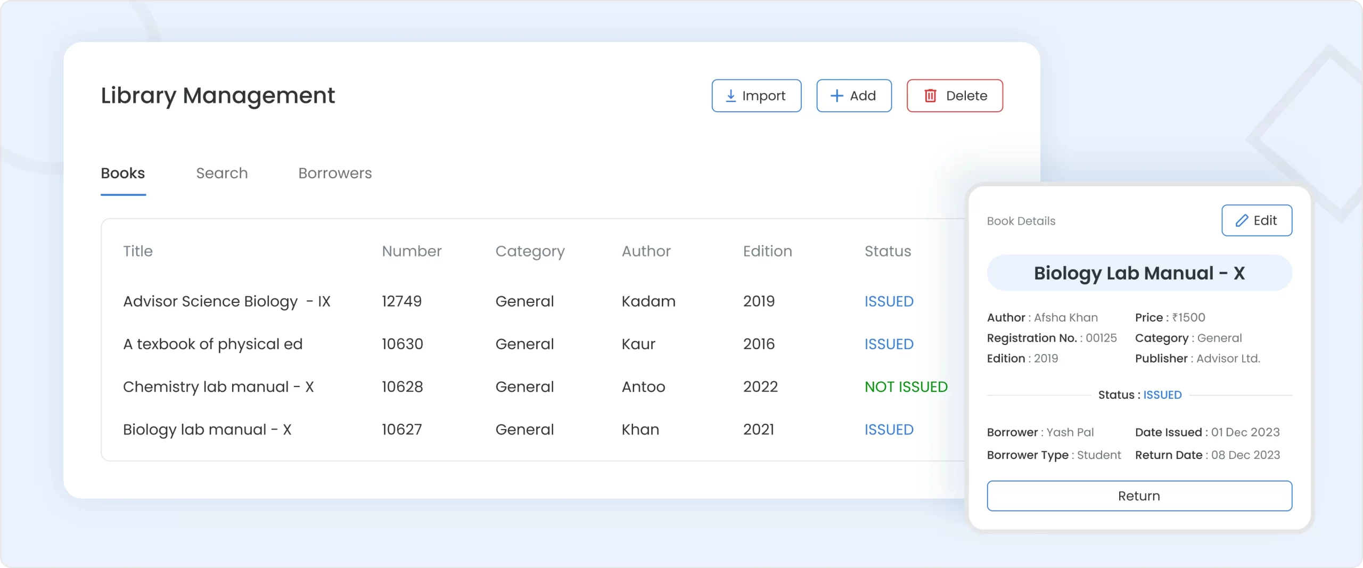Switch to the Borrowers tab
The height and width of the screenshot is (568, 1363).
coord(335,173)
